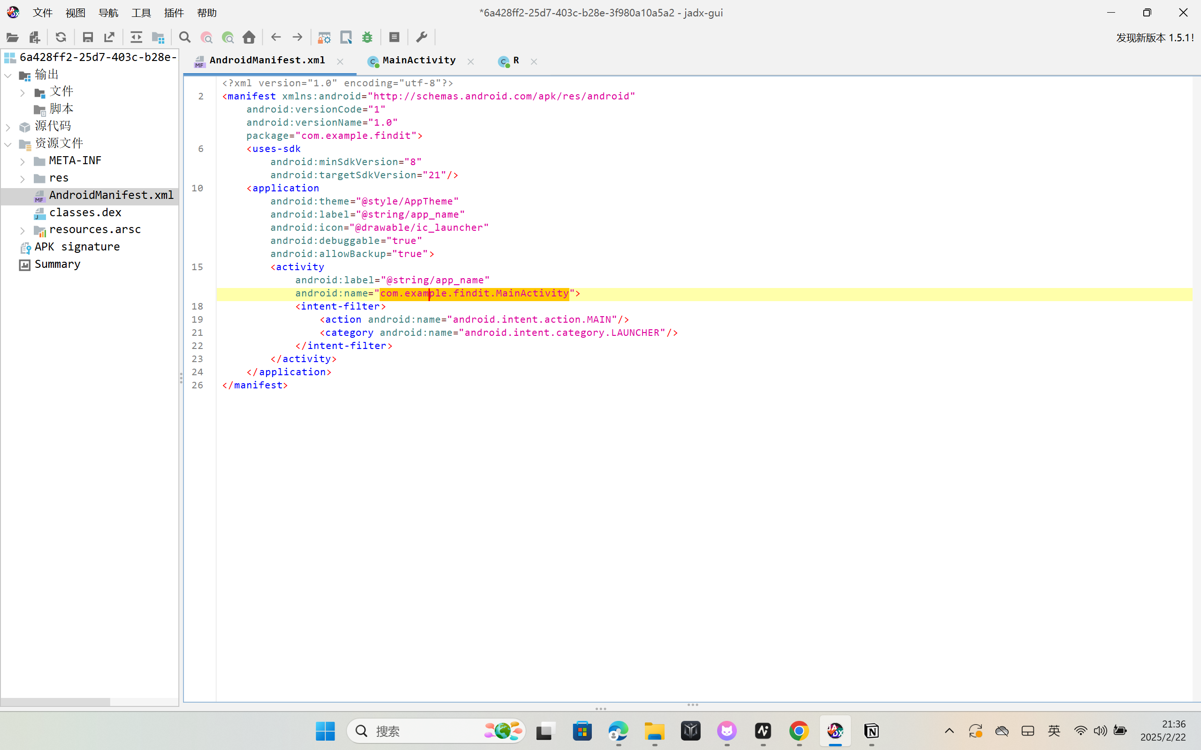
Task: Open the debugger green bug icon
Action: coord(367,37)
